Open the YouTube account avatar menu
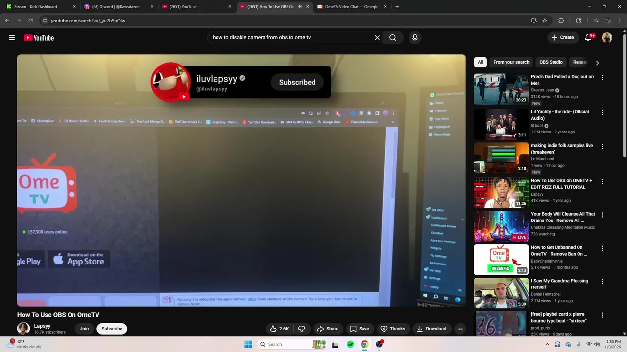 click(x=607, y=38)
